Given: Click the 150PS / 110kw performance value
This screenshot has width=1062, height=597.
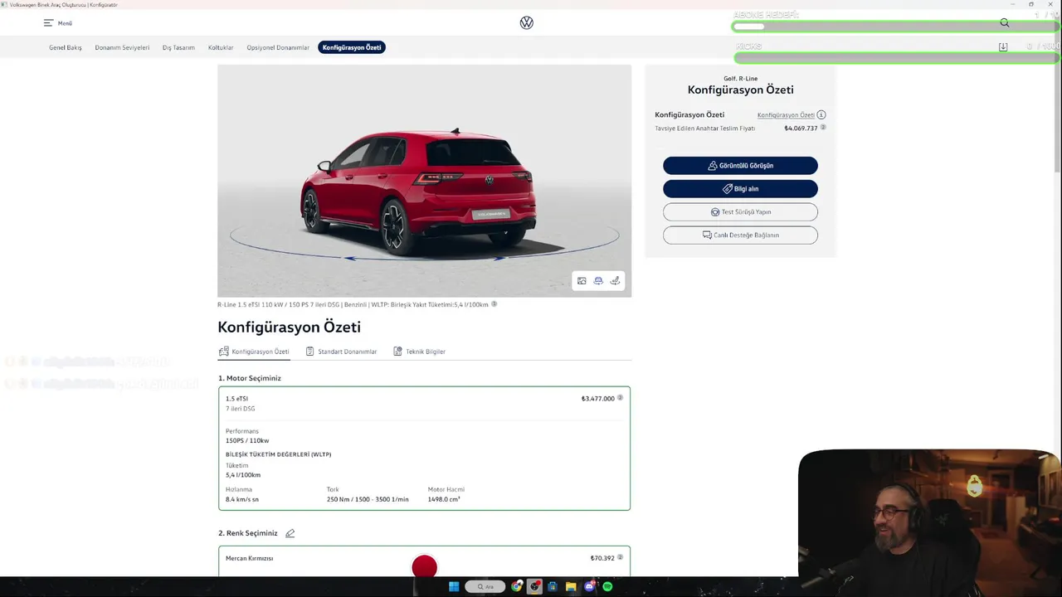Looking at the screenshot, I should pos(247,440).
